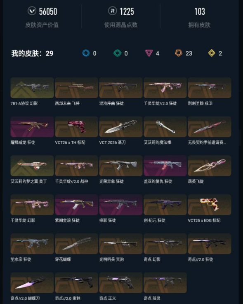This screenshot has height=304, width=243.
Task: Click the 奇点 正义 skin thumbnail
Action: tap(121, 283)
